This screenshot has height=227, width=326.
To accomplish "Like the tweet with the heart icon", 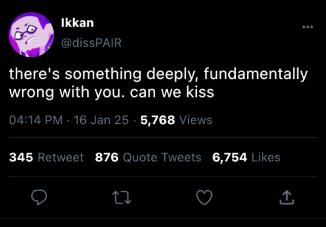I will (x=205, y=197).
